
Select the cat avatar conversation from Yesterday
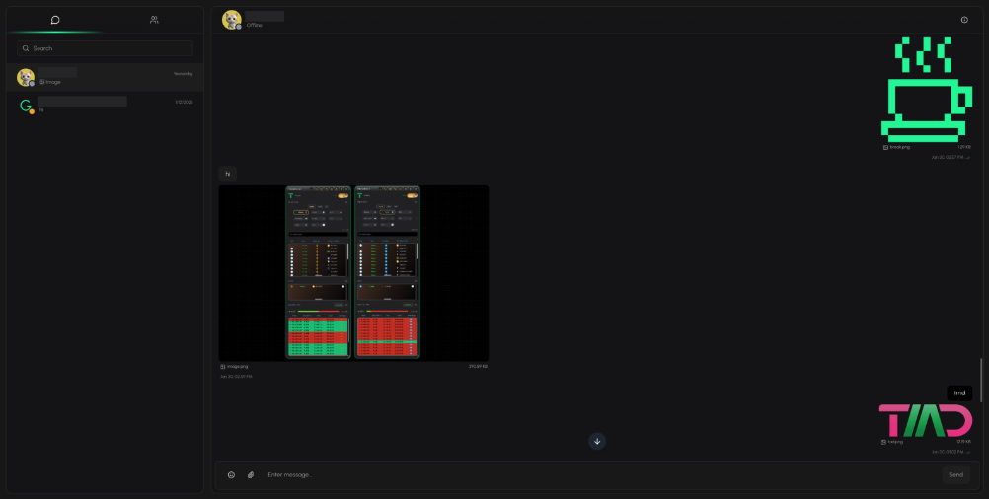click(x=105, y=78)
